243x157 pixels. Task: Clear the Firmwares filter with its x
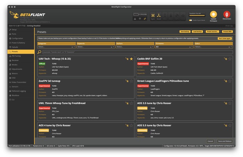190,47
